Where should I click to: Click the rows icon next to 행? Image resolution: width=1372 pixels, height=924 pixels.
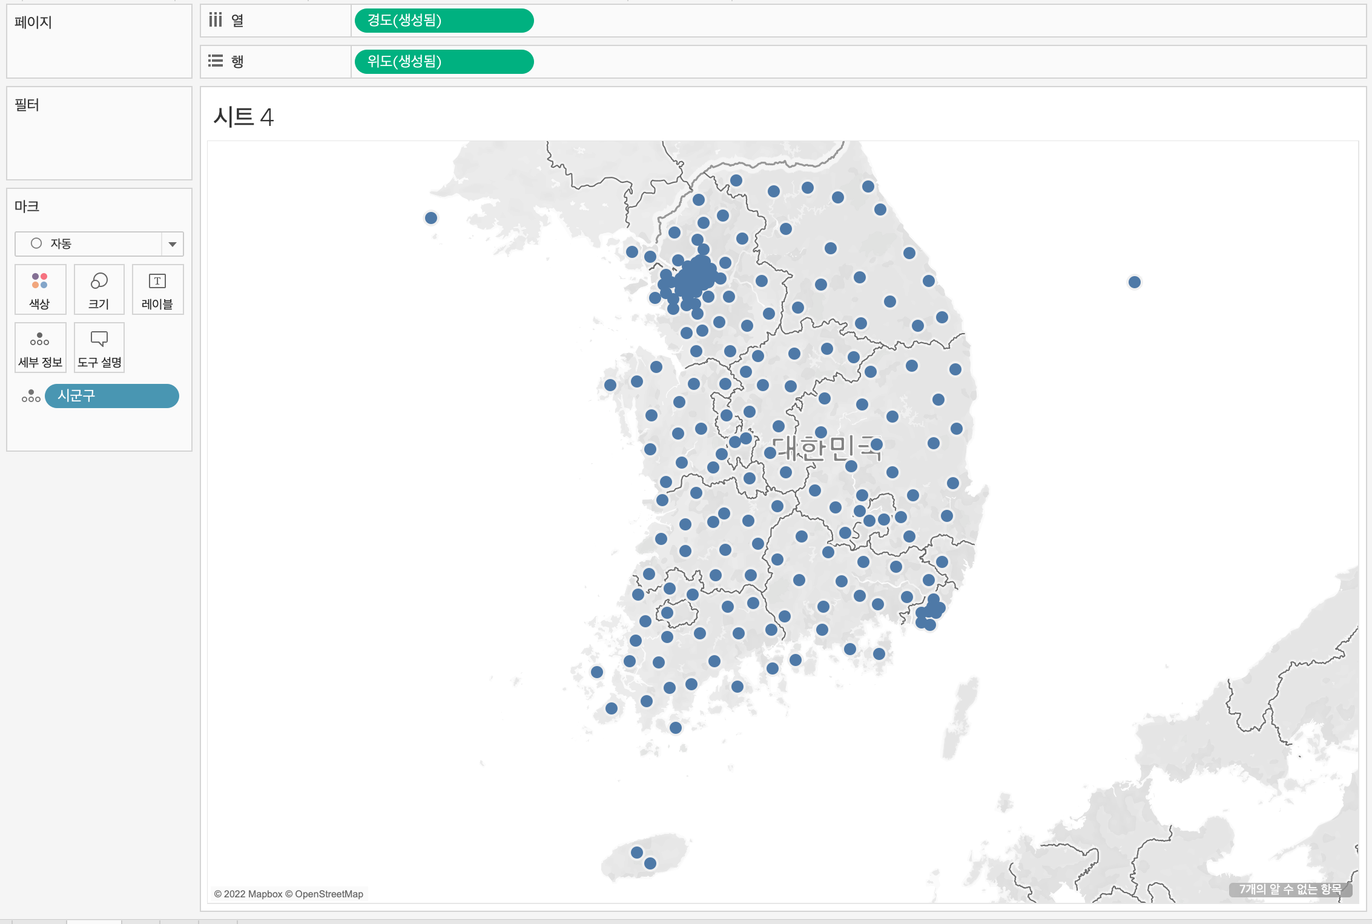pyautogui.click(x=216, y=61)
